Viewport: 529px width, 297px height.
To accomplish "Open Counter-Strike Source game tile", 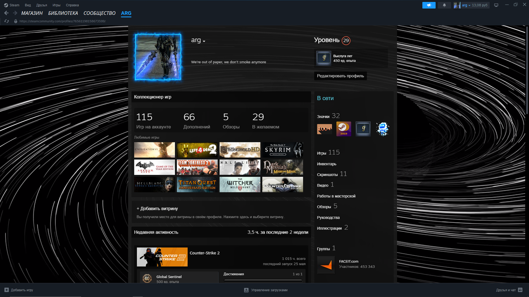I will tap(283, 184).
